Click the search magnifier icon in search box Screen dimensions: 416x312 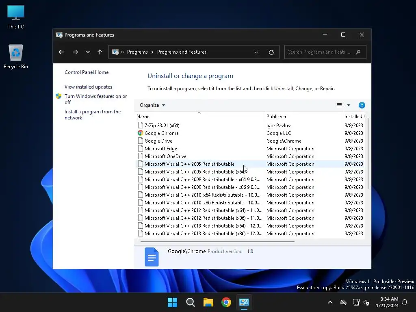[x=358, y=52]
